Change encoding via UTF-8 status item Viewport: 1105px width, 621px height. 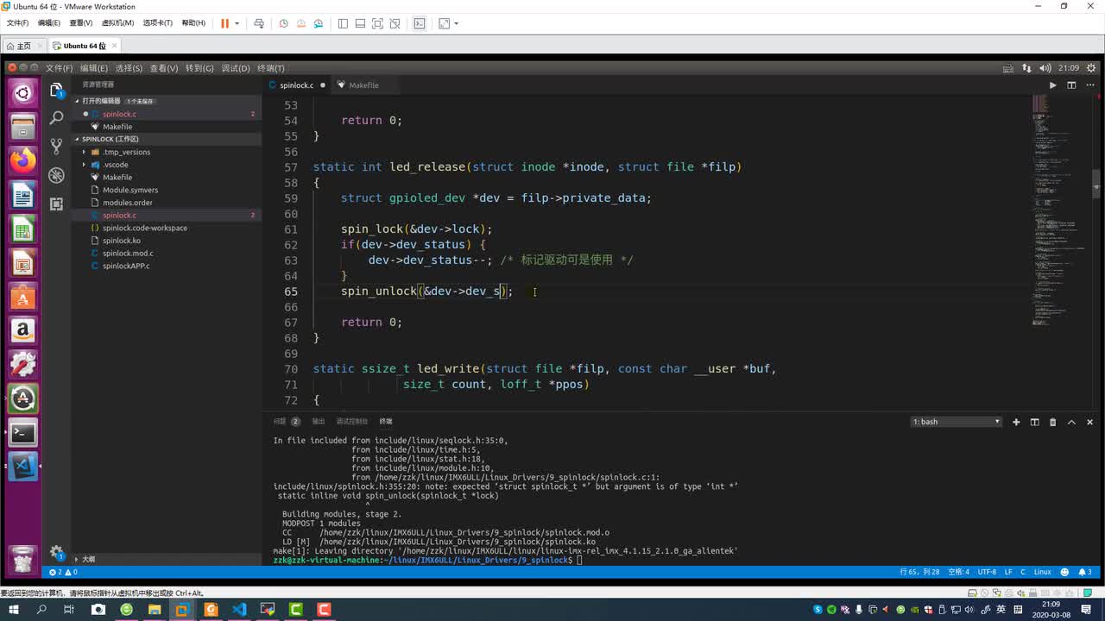click(x=987, y=572)
